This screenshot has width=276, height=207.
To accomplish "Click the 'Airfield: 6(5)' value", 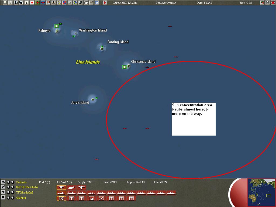I will pyautogui.click(x=64, y=182).
